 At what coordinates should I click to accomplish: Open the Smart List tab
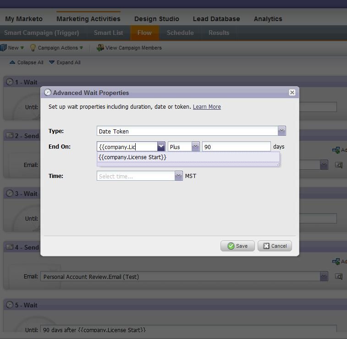109,33
